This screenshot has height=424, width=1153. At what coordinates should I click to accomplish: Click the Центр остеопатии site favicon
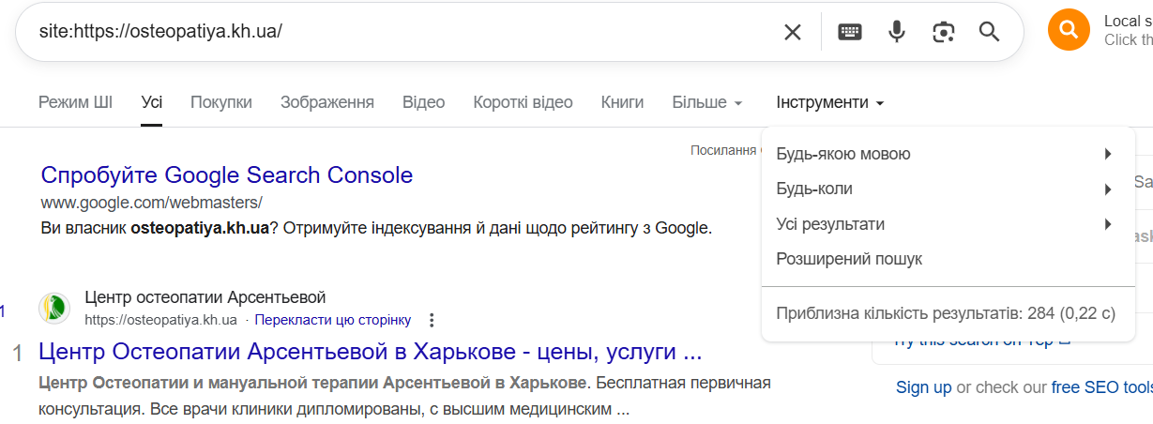click(x=54, y=308)
